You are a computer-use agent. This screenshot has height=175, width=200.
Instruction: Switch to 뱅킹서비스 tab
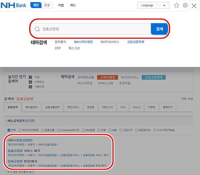pyautogui.click(x=74, y=107)
